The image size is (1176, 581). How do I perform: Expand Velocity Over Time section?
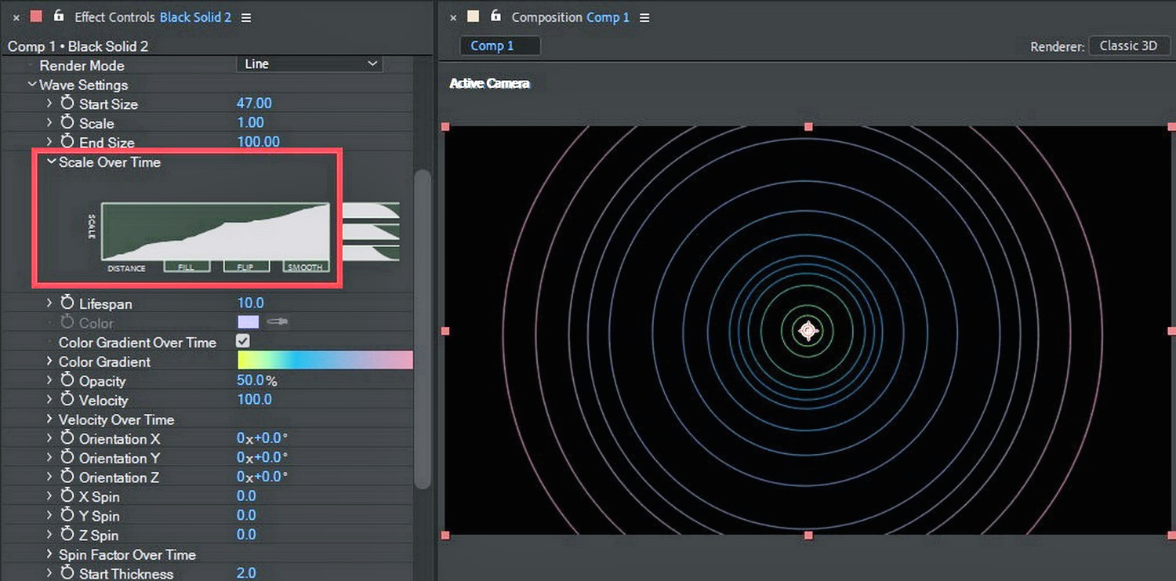point(49,419)
